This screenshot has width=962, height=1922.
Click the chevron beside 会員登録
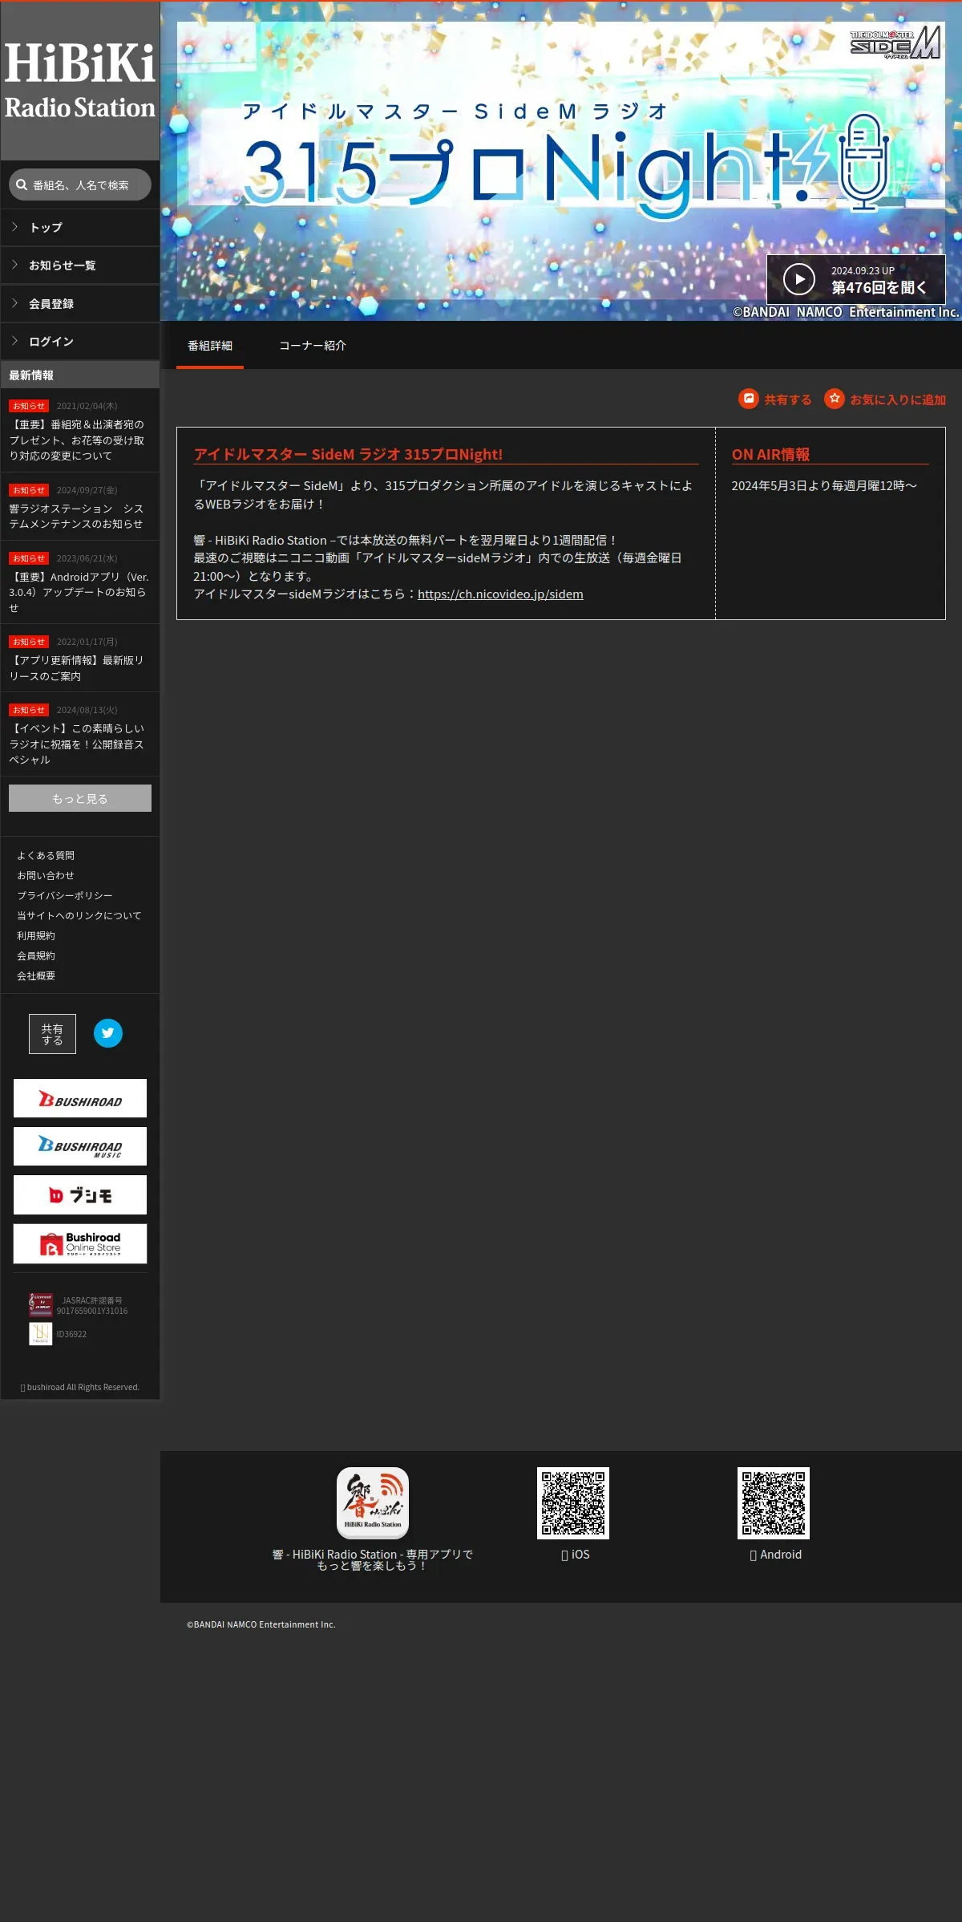point(14,303)
